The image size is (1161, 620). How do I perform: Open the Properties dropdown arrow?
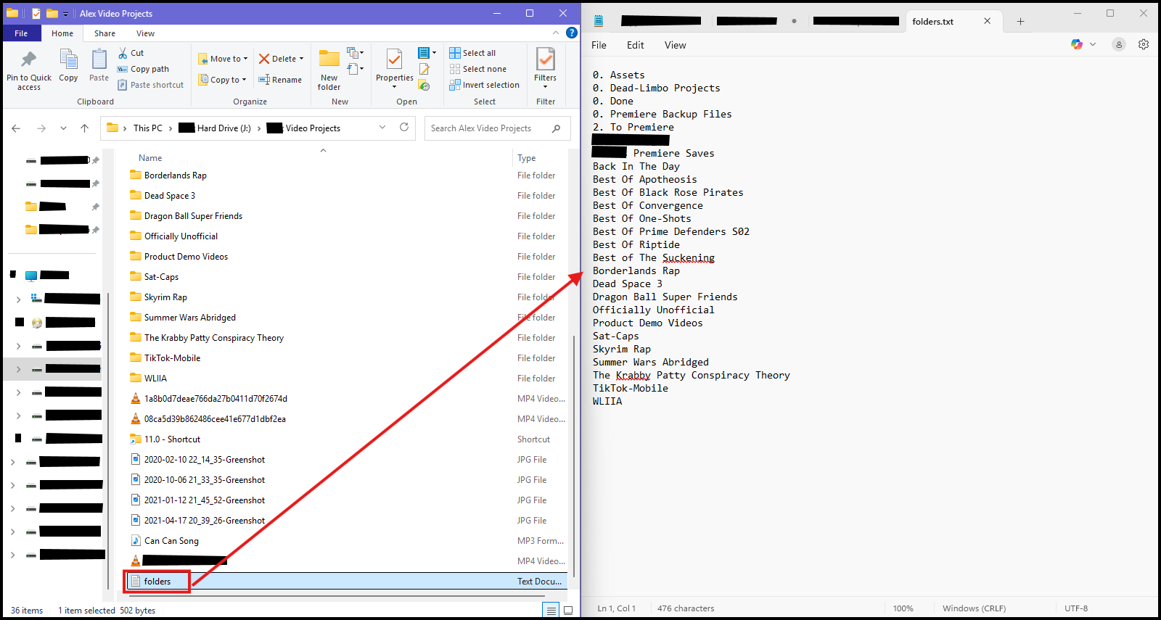[395, 87]
